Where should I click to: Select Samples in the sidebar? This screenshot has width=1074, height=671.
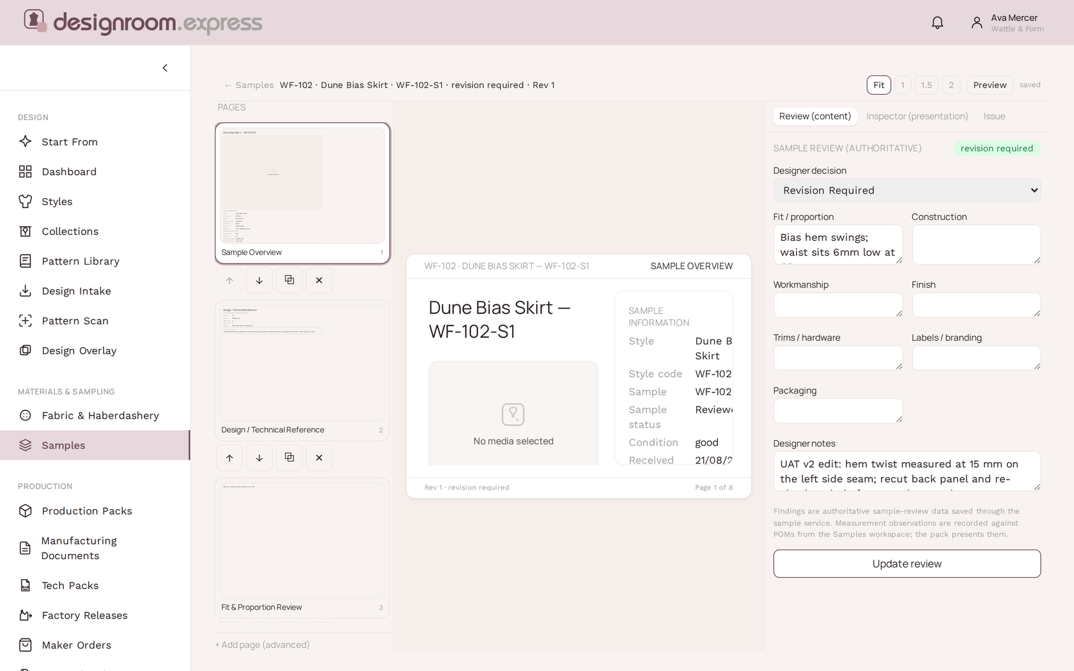tap(95, 445)
